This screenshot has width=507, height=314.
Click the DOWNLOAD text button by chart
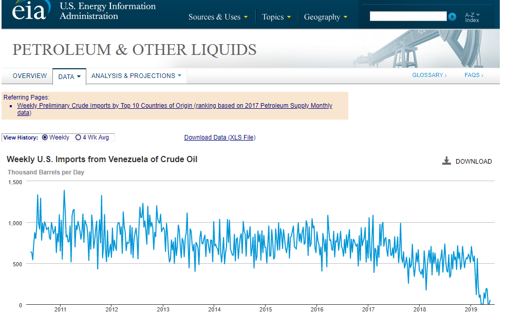click(474, 162)
